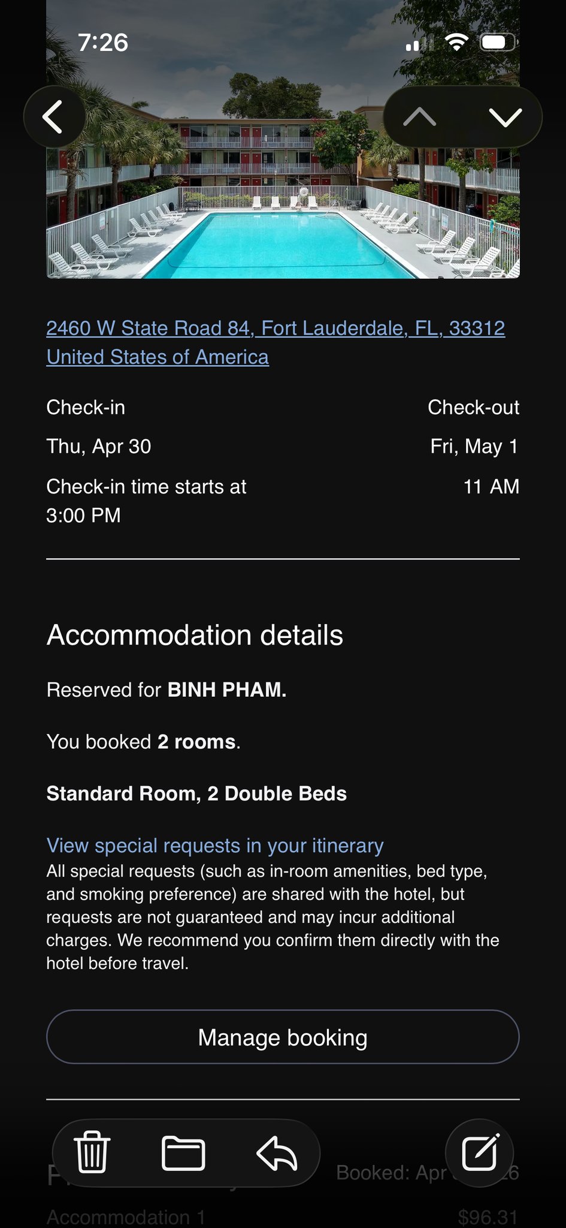The width and height of the screenshot is (566, 1228).
Task: Jump to next message with down arrow
Action: (x=506, y=117)
